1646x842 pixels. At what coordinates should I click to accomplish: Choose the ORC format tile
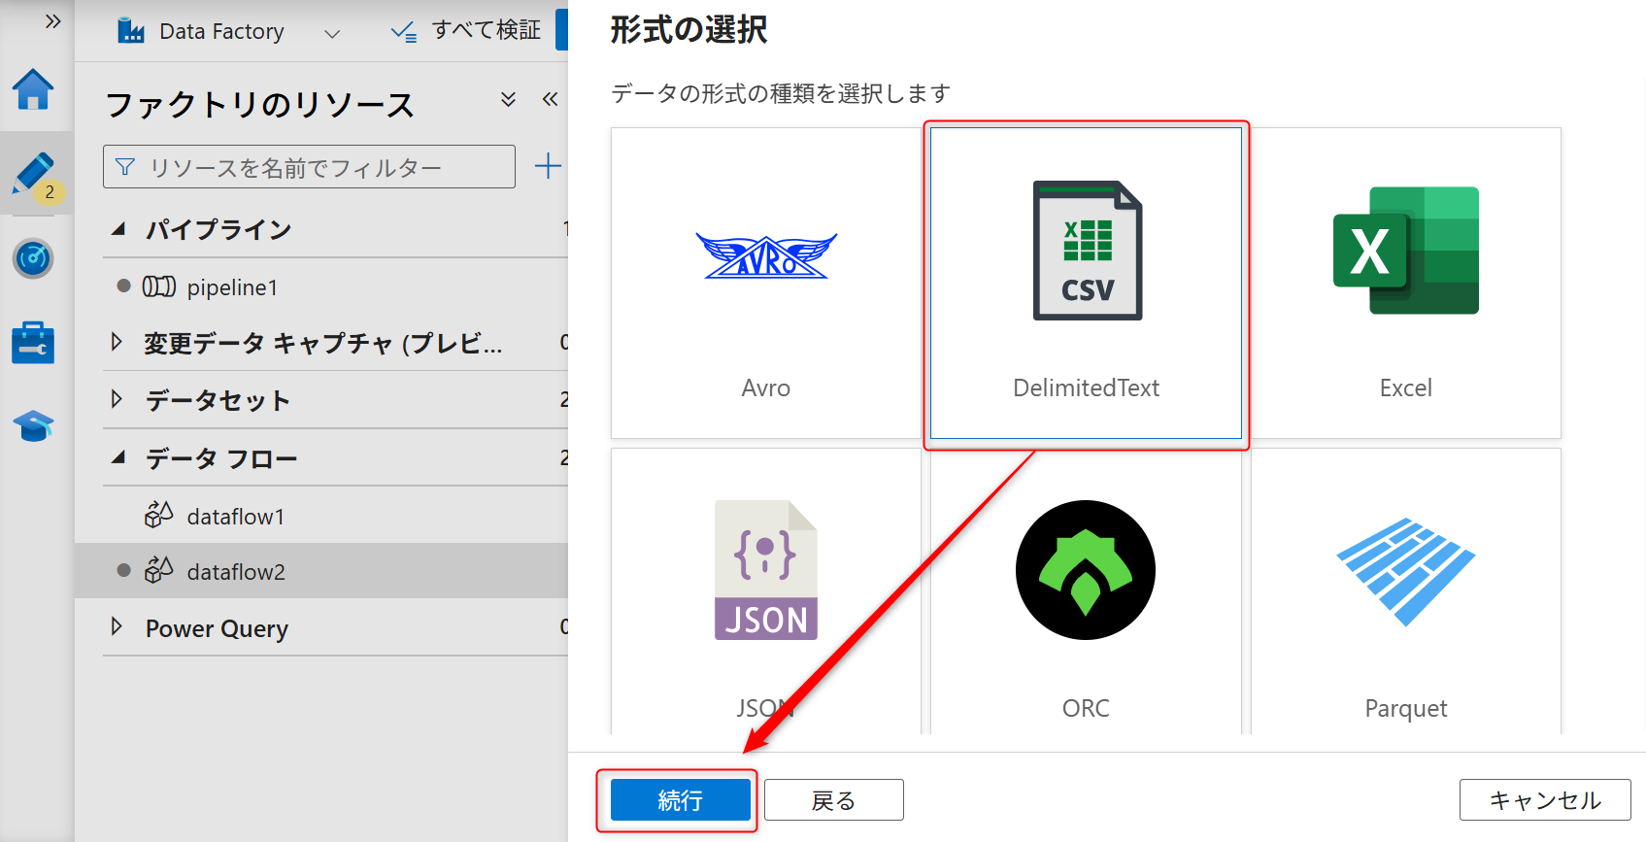pos(1086,591)
